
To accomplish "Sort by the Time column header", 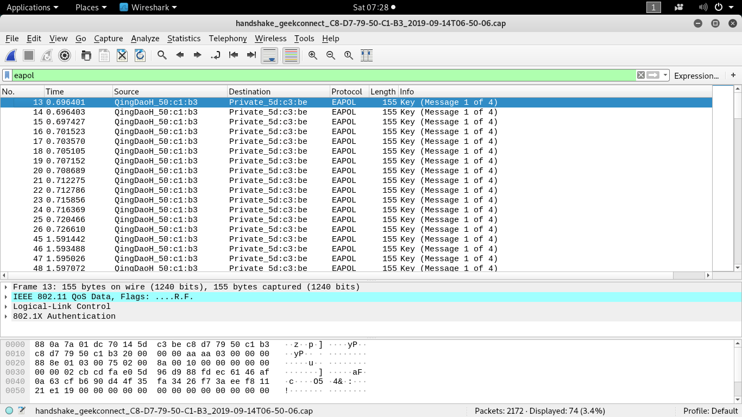I will (78, 91).
